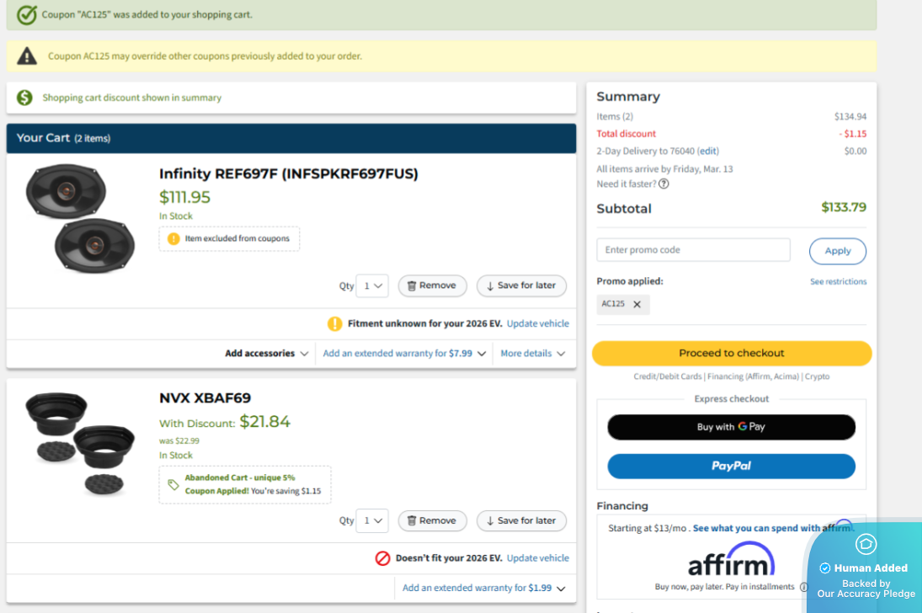Pay with PayPal express checkout
Viewport: 922px width, 613px height.
click(x=731, y=466)
